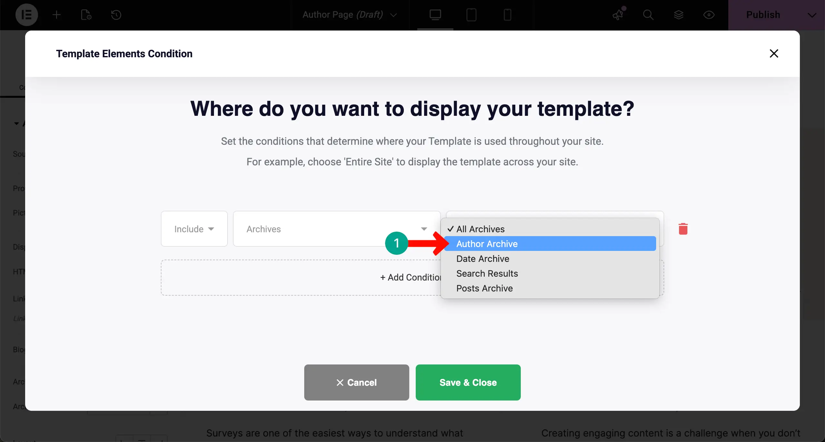Open the What's New notifications megaphone
The image size is (825, 442).
click(618, 15)
